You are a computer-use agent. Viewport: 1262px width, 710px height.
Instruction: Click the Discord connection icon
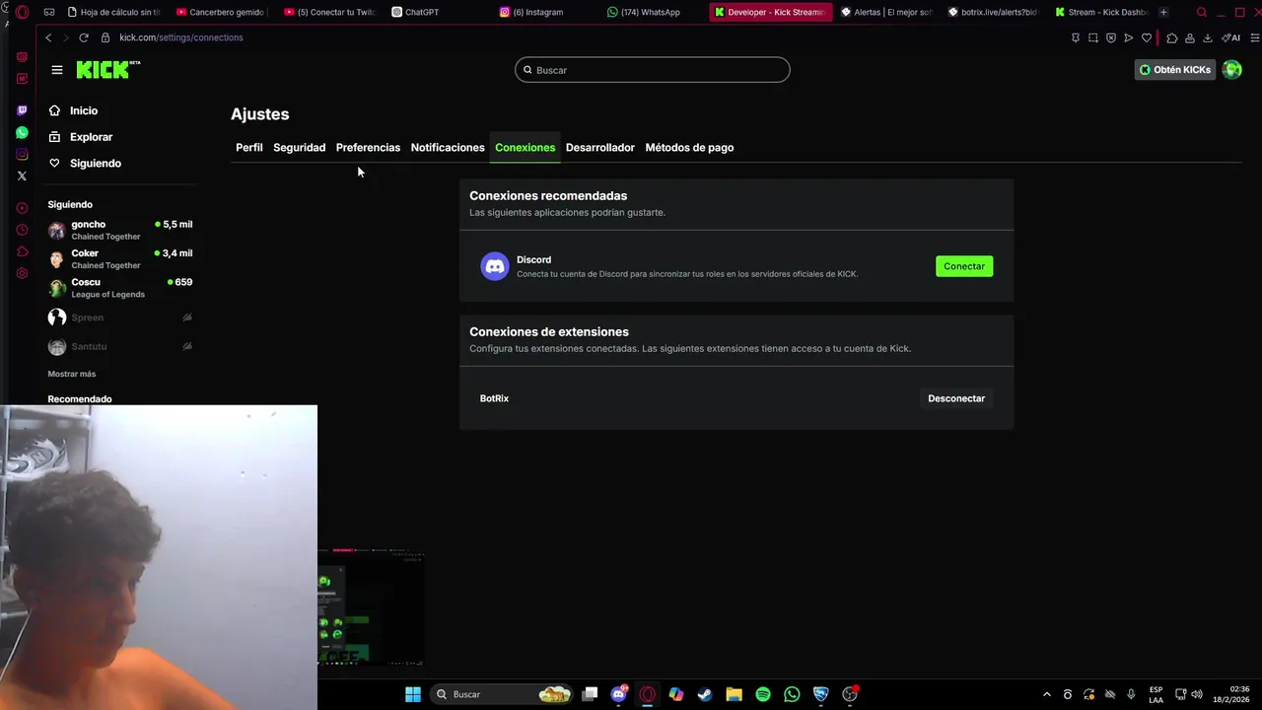(495, 266)
